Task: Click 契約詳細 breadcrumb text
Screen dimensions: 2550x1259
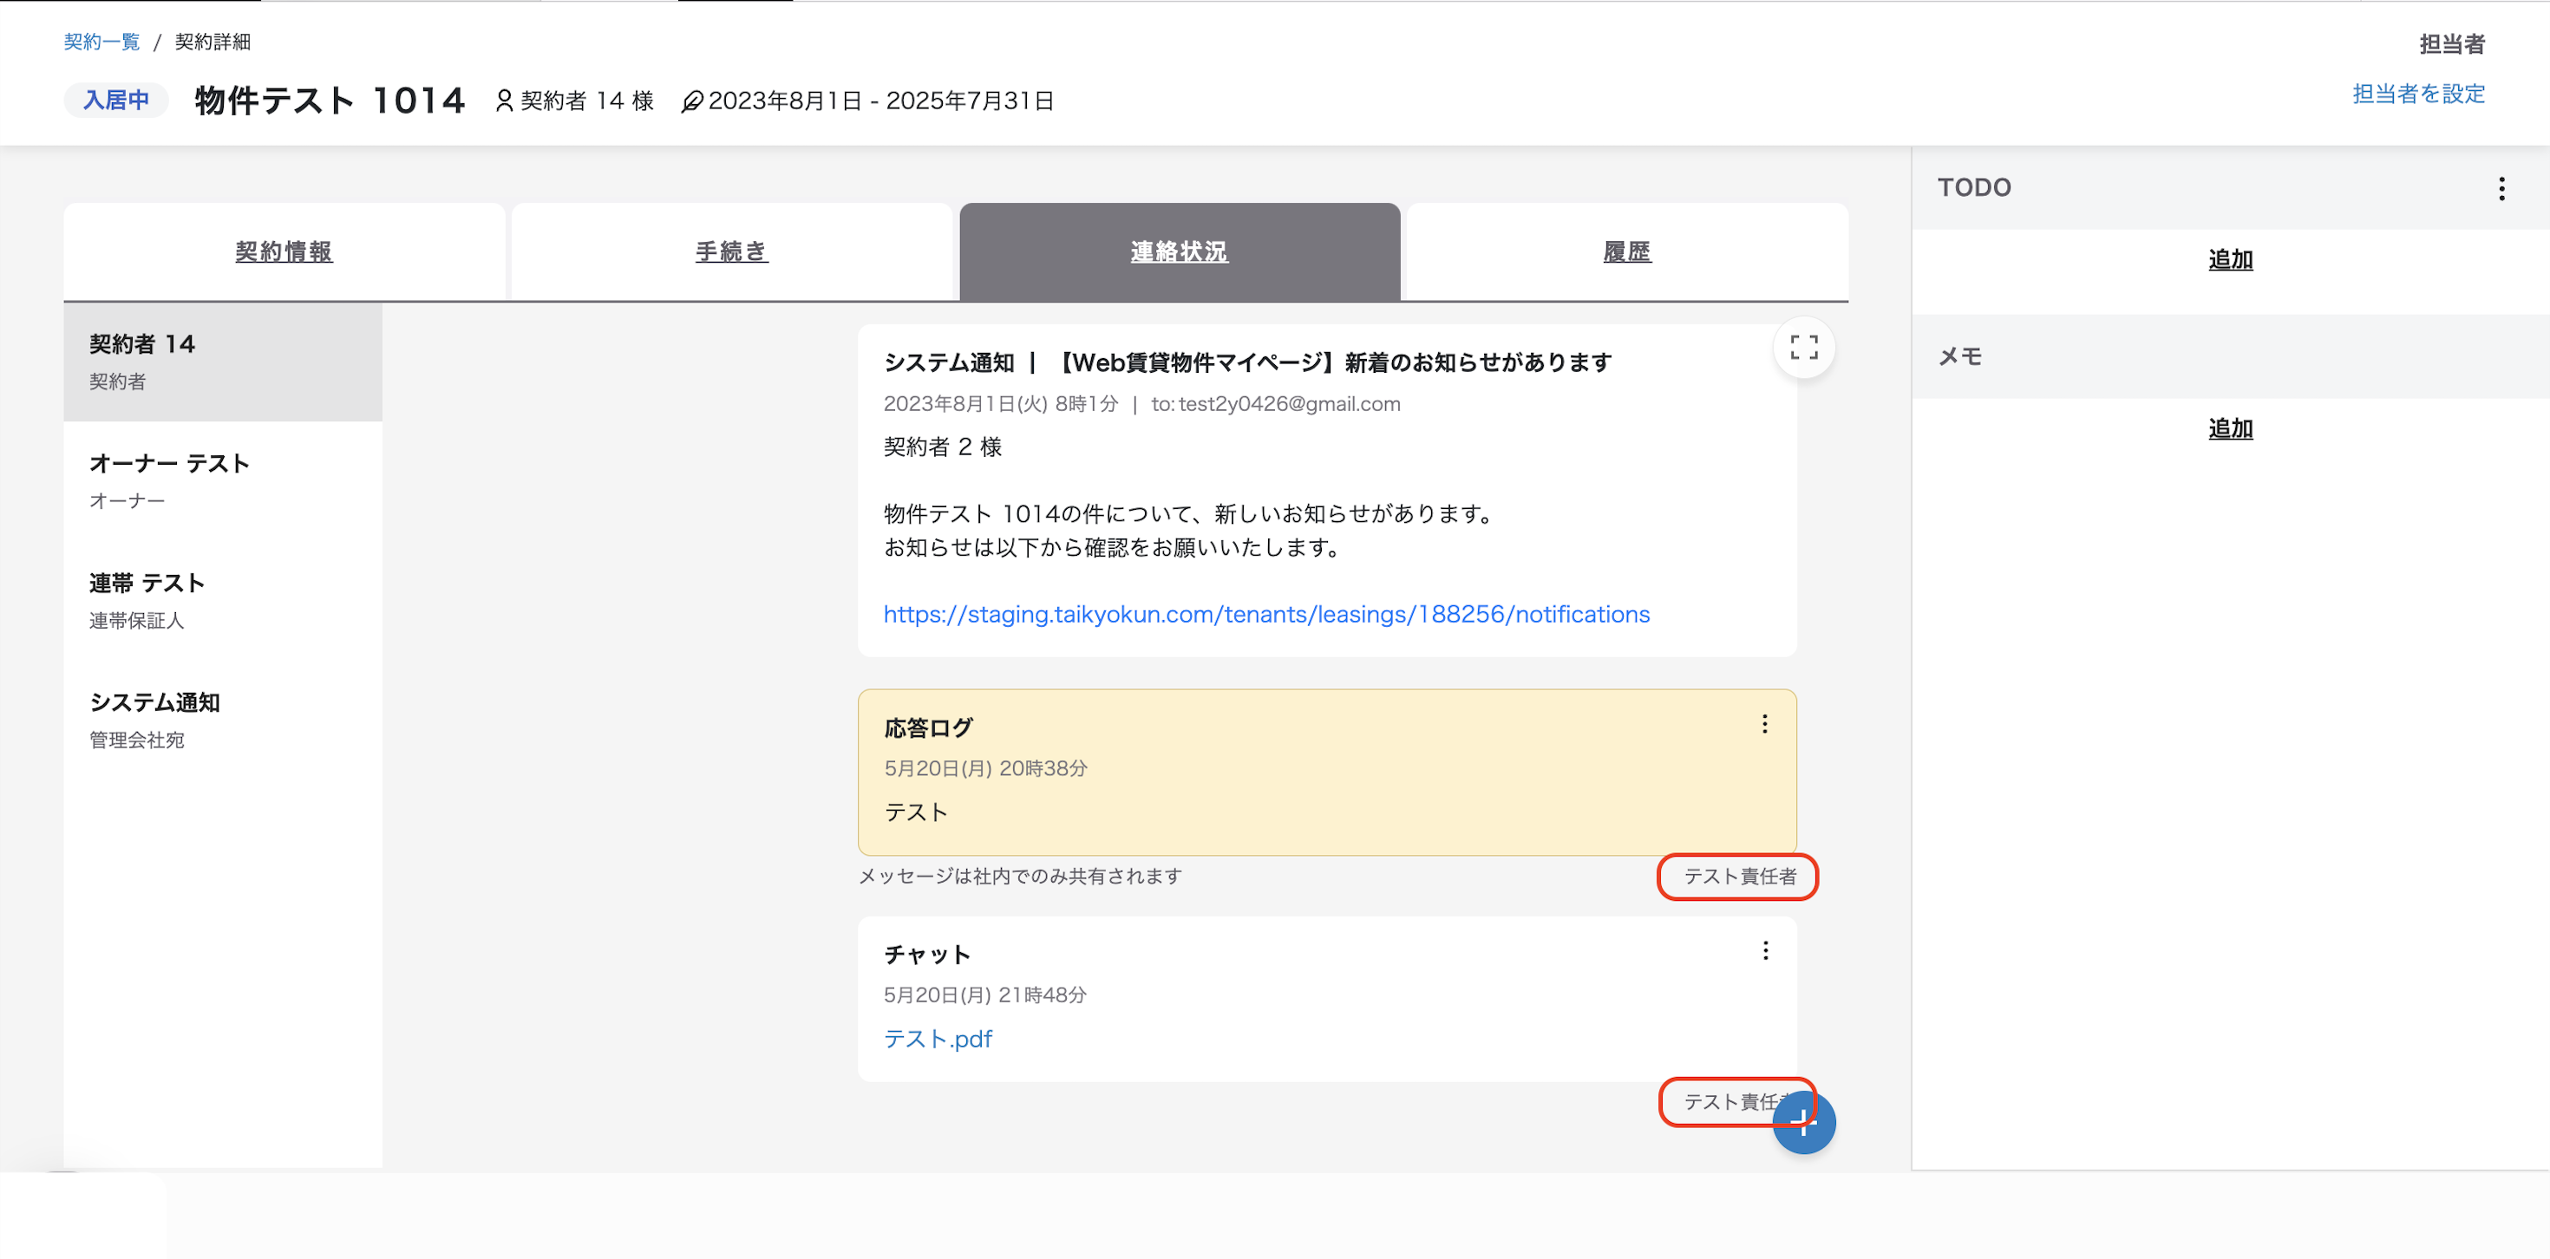Action: (x=212, y=42)
